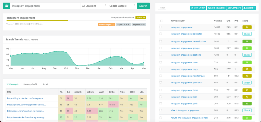The image size is (261, 122).
Task: Tick the checkbox for instagram engagement rings
Action: click(x=161, y=69)
